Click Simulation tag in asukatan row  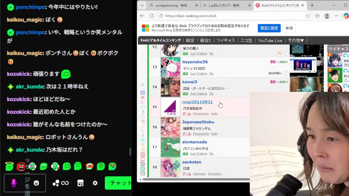point(215,174)
